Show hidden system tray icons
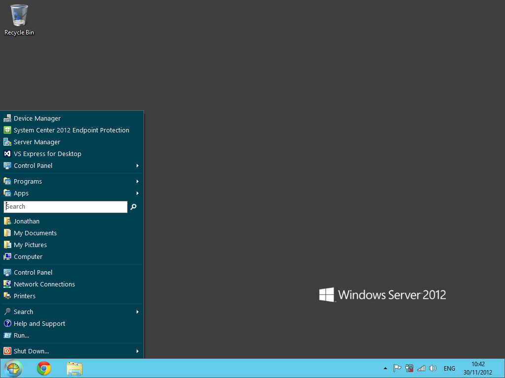The image size is (505, 378). (385, 368)
